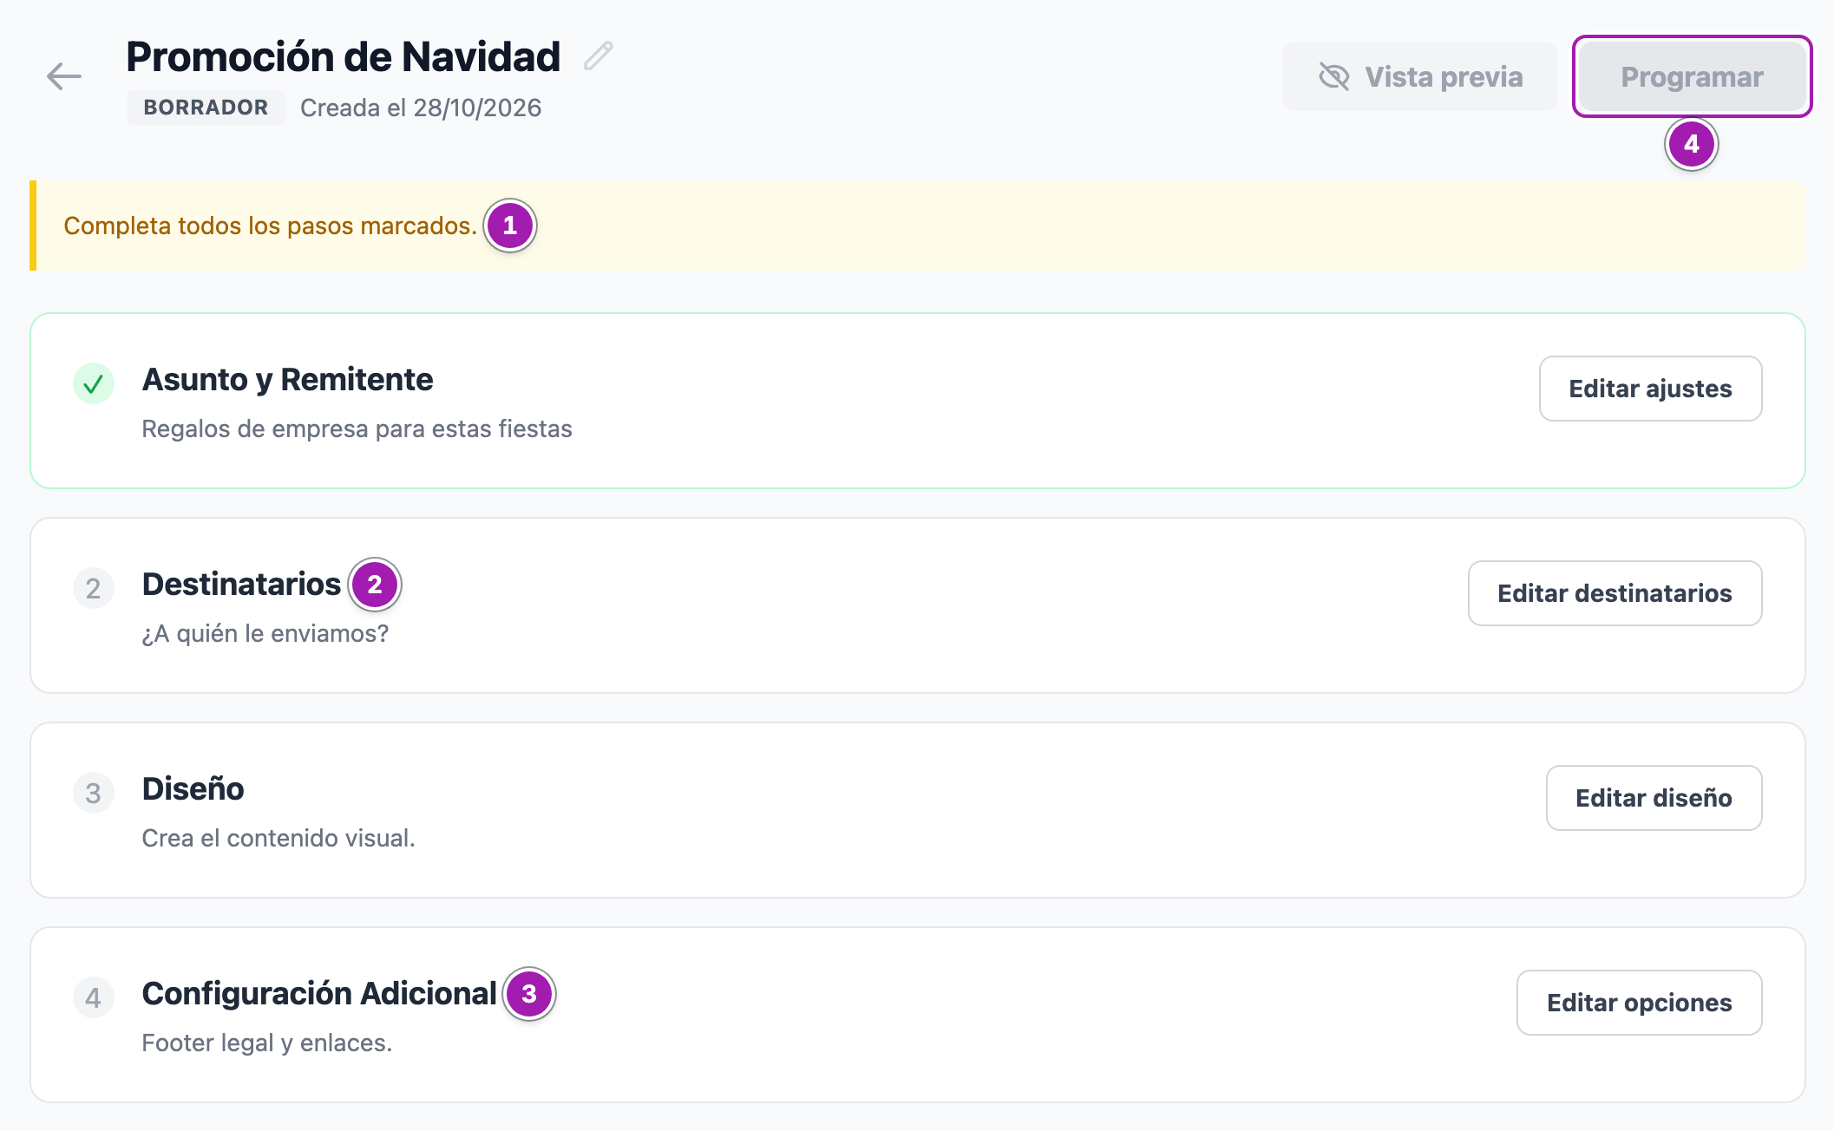
Task: Select annotation marker 3 beside Configuración Adicional
Action: tap(529, 994)
